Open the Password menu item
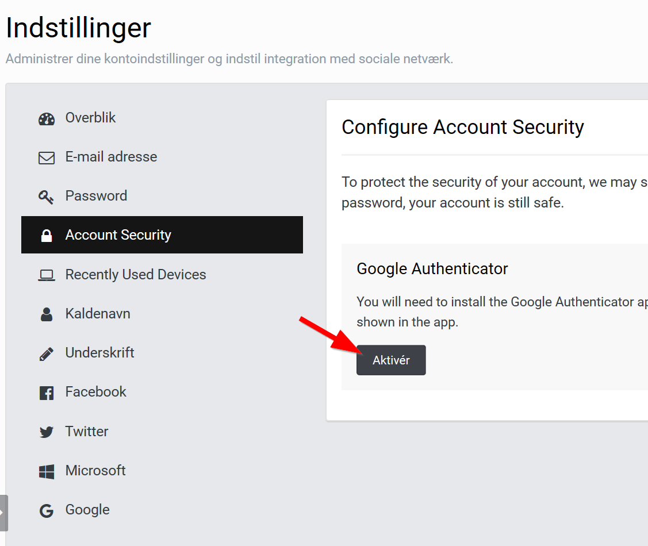 pos(96,196)
